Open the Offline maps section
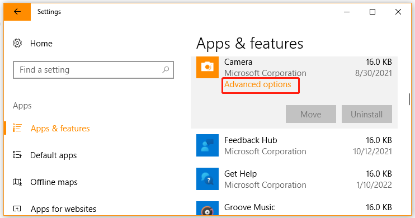415x218 pixels. [54, 182]
